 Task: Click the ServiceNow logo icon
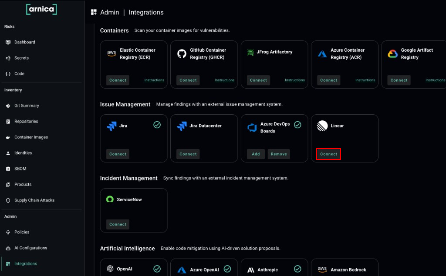110,200
